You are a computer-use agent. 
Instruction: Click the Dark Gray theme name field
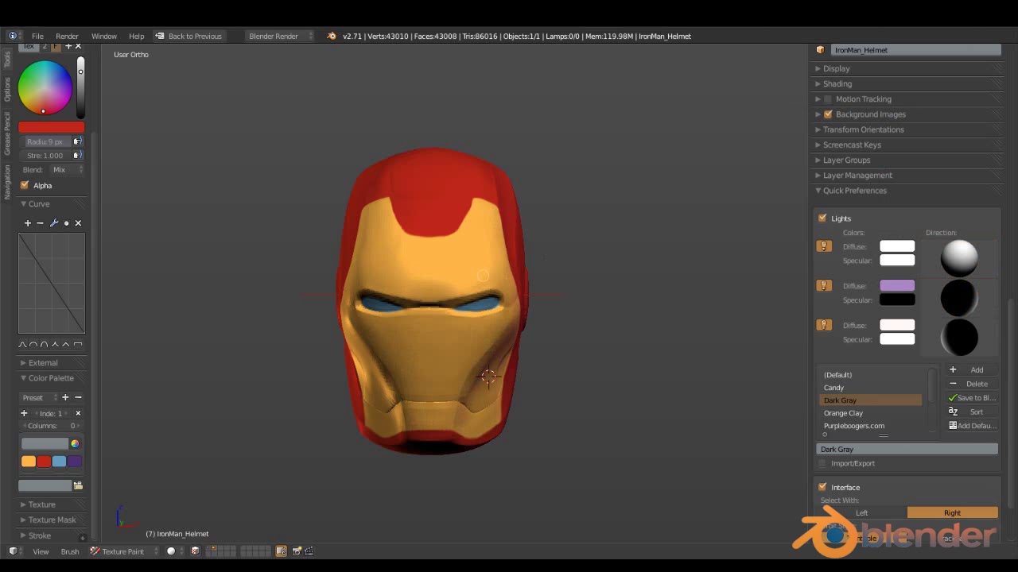tap(907, 449)
